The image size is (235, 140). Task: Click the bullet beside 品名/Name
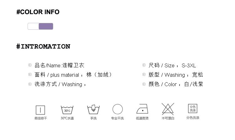point(30,65)
